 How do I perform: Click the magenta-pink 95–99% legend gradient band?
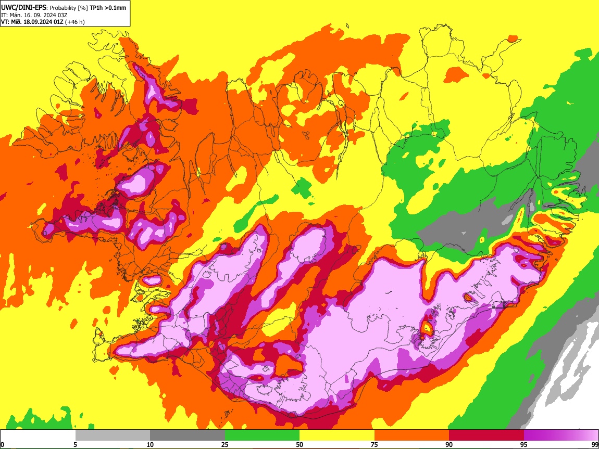tap(561, 435)
